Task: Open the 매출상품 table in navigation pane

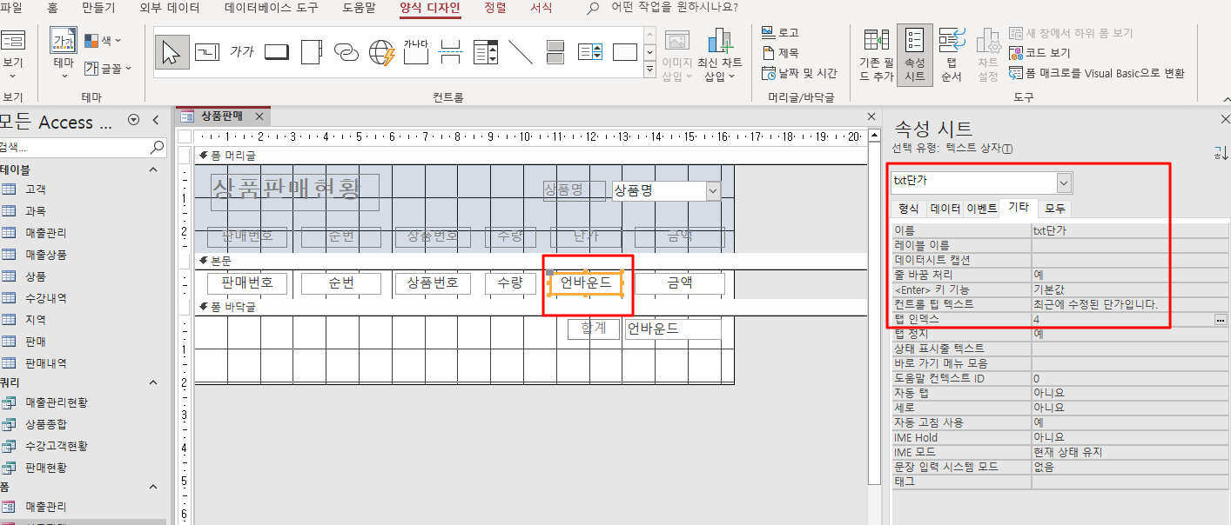Action: pos(45,255)
